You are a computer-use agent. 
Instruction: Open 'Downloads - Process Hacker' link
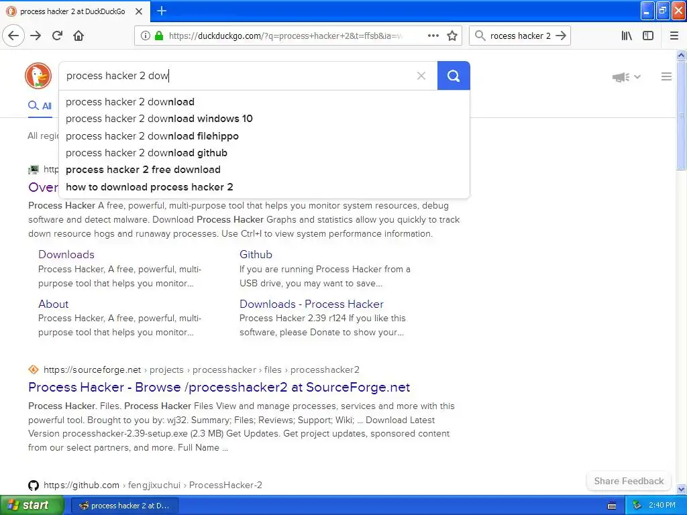coord(311,304)
